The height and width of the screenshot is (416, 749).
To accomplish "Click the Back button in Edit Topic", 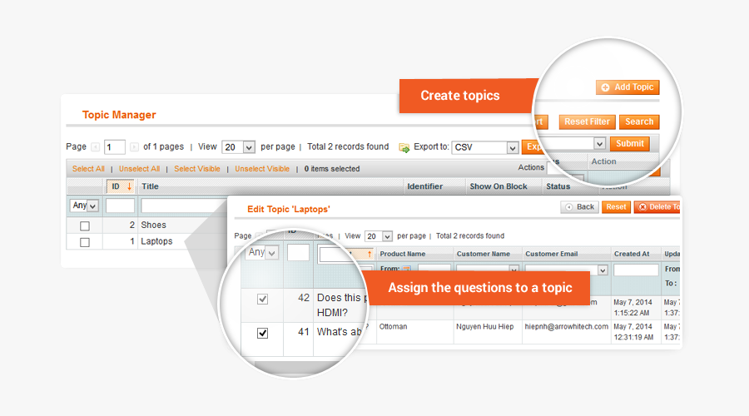I will [579, 207].
